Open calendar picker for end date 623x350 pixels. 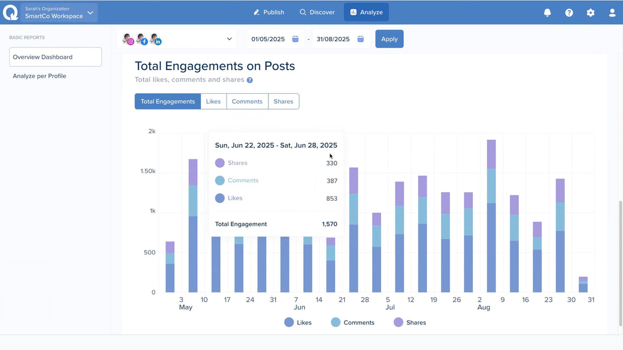click(360, 39)
